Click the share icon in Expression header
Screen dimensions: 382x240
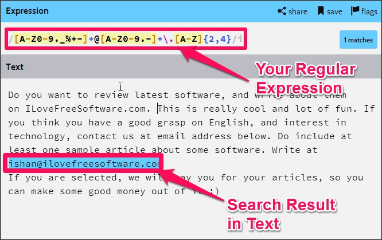(x=282, y=11)
